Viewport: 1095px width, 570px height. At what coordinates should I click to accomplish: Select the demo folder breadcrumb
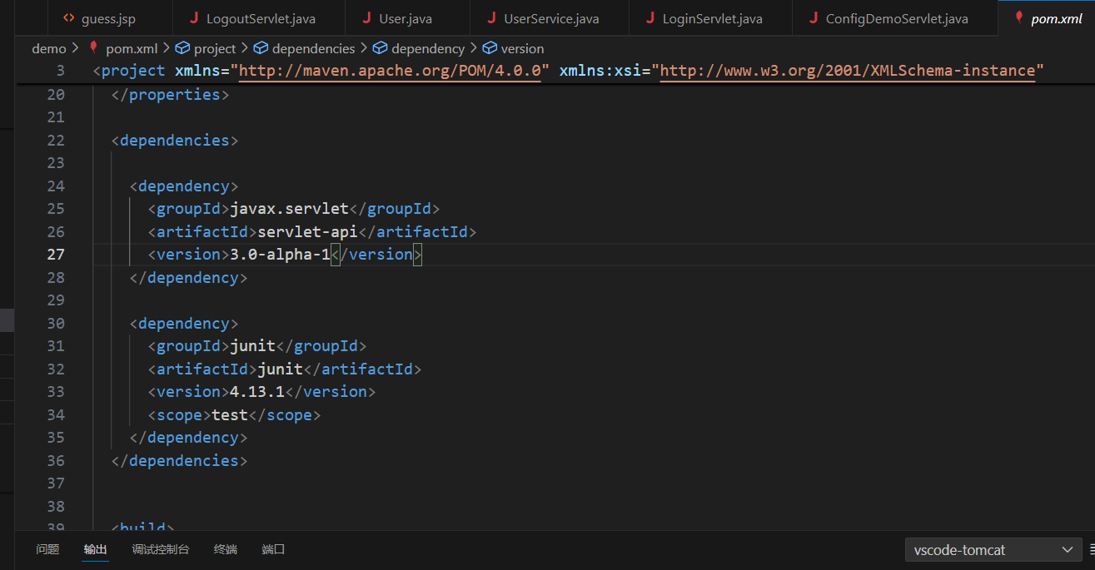(x=48, y=49)
